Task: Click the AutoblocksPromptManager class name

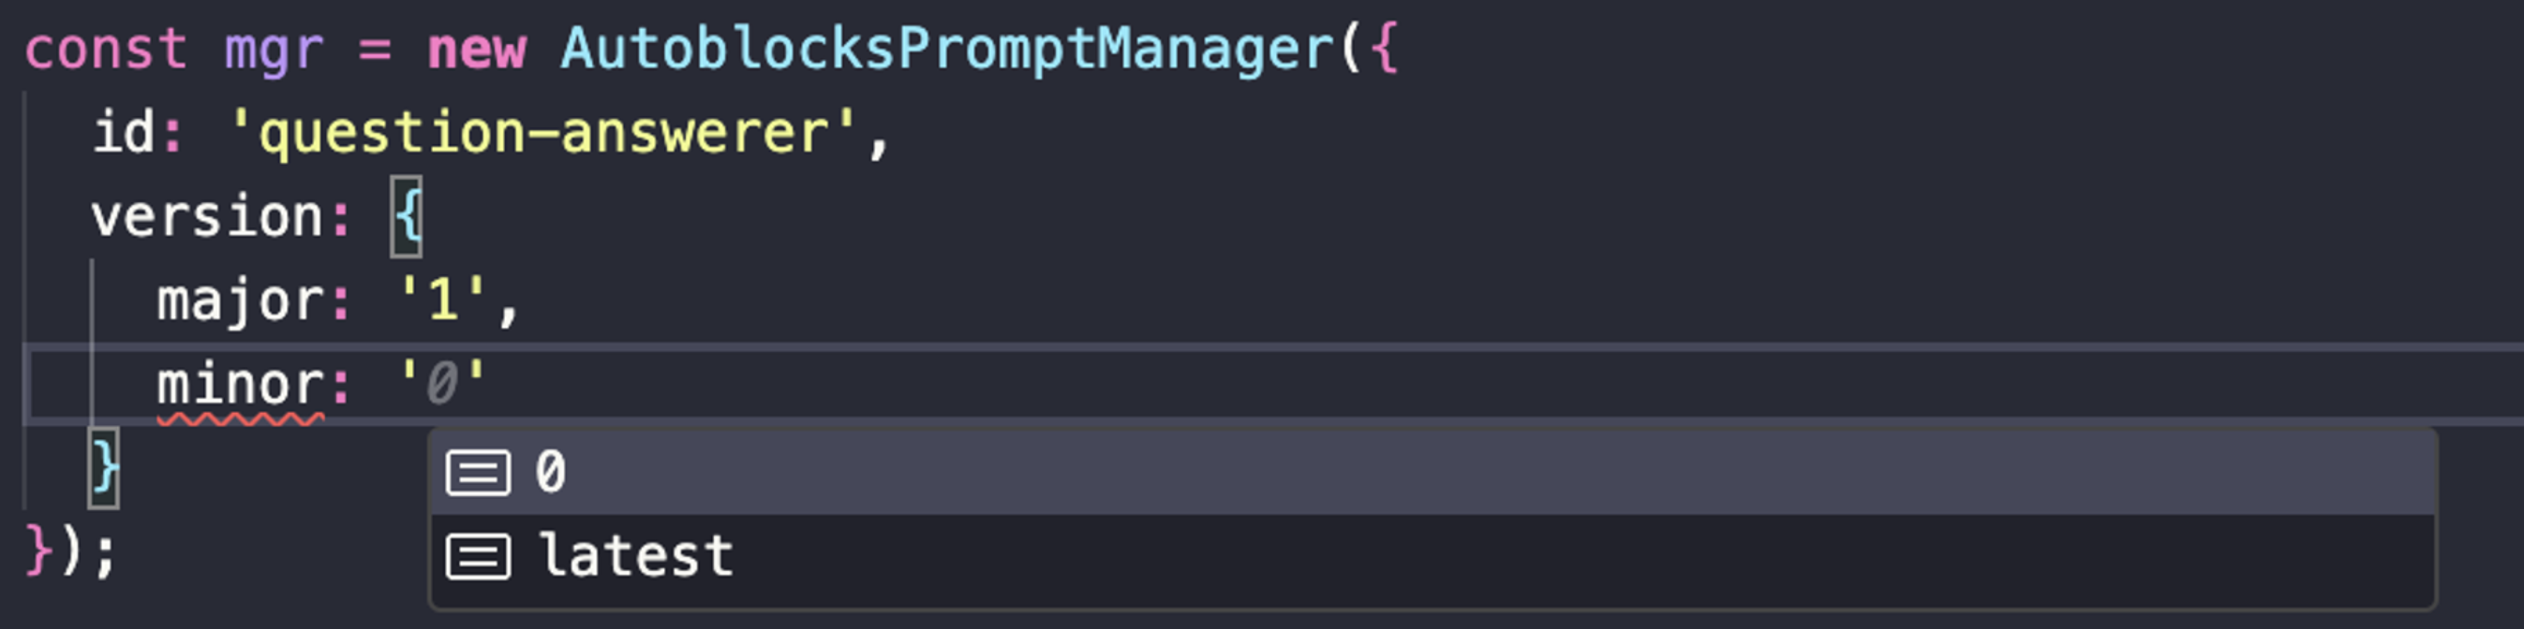Action: coord(946,49)
